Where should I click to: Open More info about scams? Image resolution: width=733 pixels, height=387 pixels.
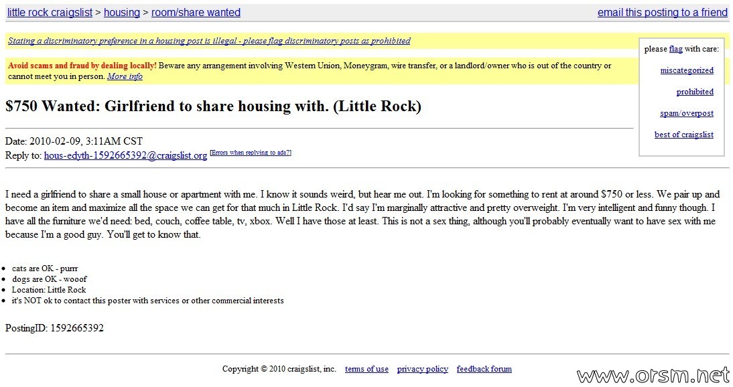tap(125, 76)
